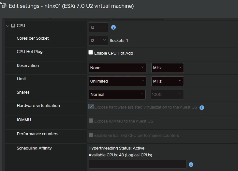The width and height of the screenshot is (238, 171).
Task: Click the Performance counters label
Action: 37,134
